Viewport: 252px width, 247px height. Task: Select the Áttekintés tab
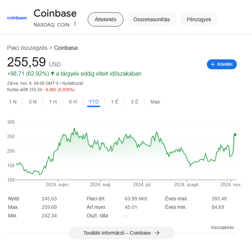105,19
